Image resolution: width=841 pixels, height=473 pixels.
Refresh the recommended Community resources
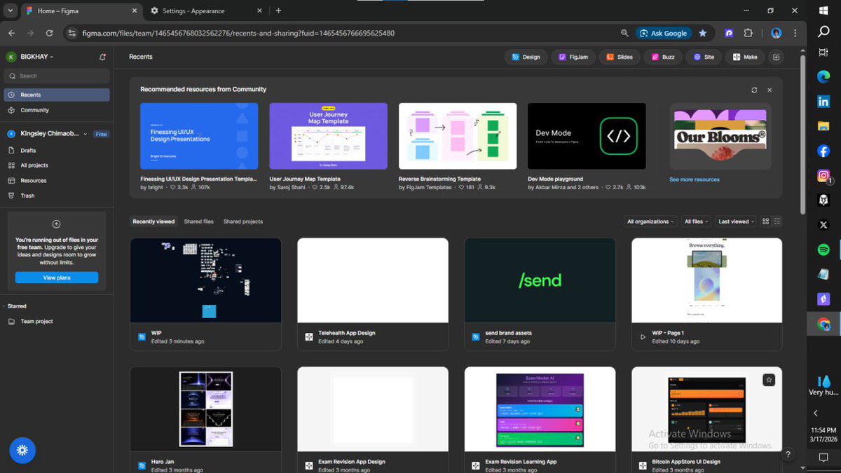754,90
